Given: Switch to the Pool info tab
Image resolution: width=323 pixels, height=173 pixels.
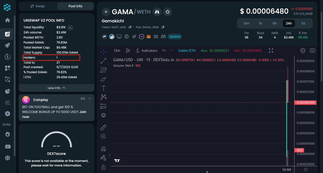Looking at the screenshot, I should (75, 6).
